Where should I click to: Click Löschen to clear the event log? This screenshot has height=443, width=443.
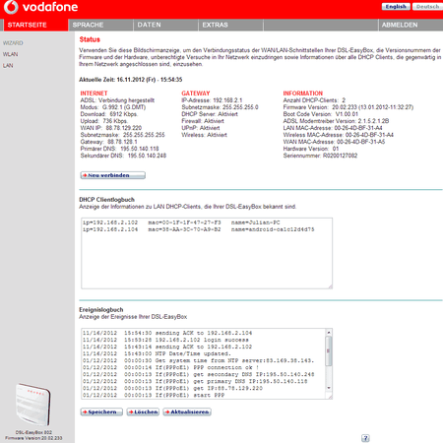tap(143, 411)
